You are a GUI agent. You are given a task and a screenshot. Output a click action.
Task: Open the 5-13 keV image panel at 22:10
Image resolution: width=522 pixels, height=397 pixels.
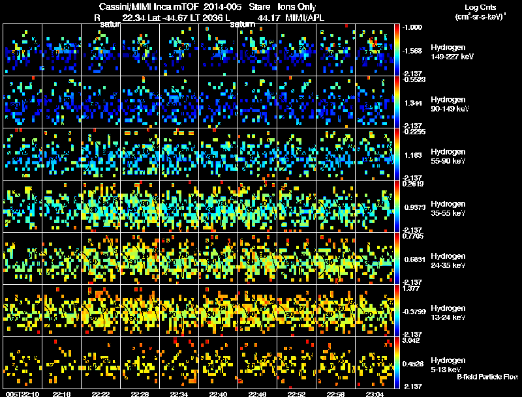(22, 362)
